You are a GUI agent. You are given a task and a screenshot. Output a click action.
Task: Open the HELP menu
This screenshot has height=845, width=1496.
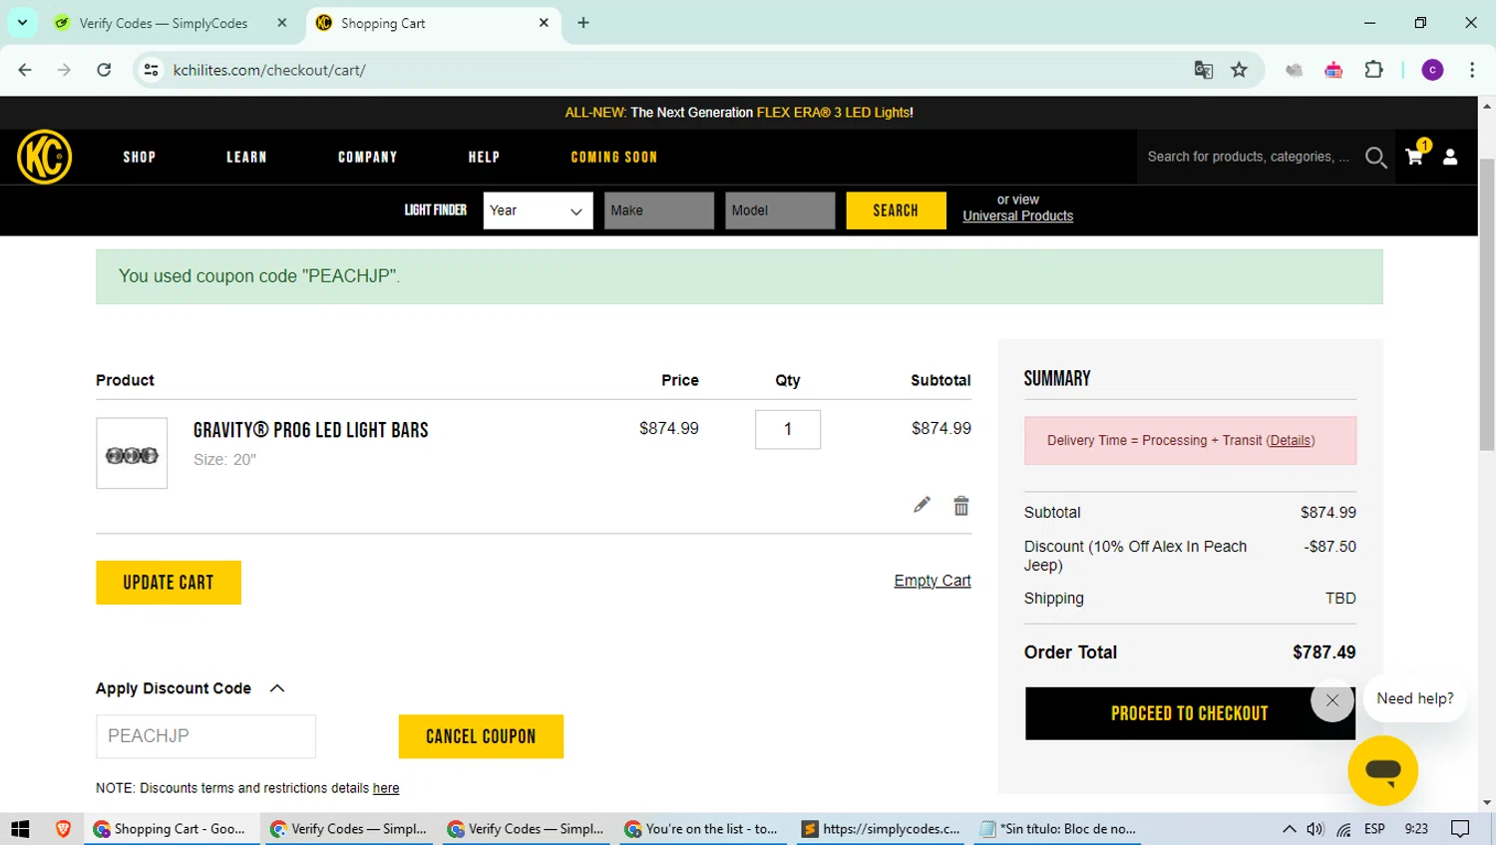click(x=484, y=157)
